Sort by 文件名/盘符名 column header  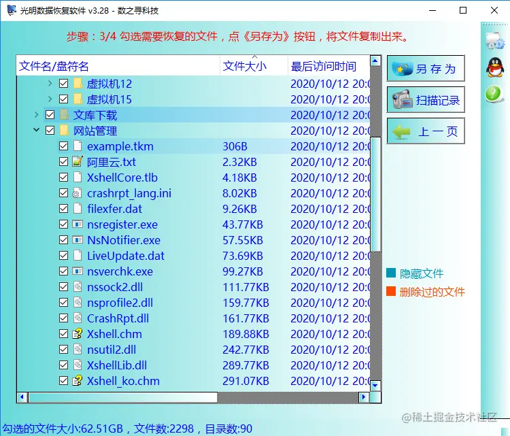118,66
